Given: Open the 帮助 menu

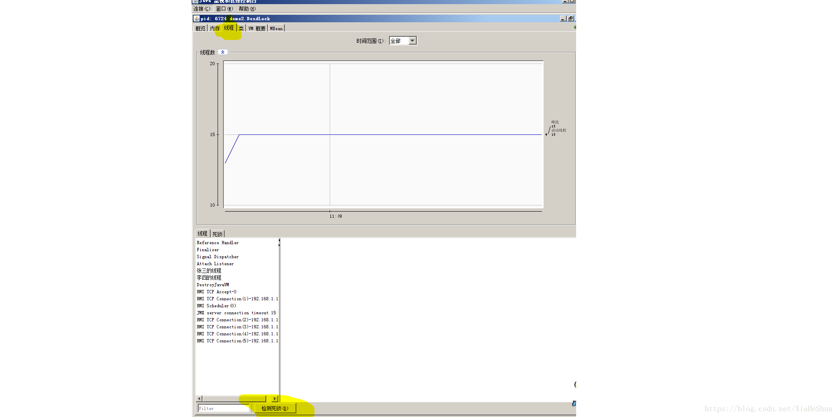Looking at the screenshot, I should 247,9.
